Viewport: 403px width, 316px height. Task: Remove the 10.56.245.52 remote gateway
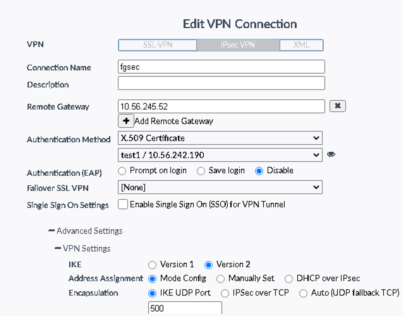(x=338, y=106)
